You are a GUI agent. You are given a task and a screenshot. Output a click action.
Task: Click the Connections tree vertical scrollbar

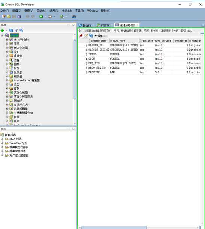(x=75, y=70)
